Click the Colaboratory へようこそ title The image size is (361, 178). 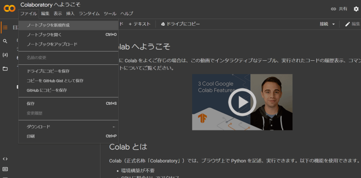(50, 5)
